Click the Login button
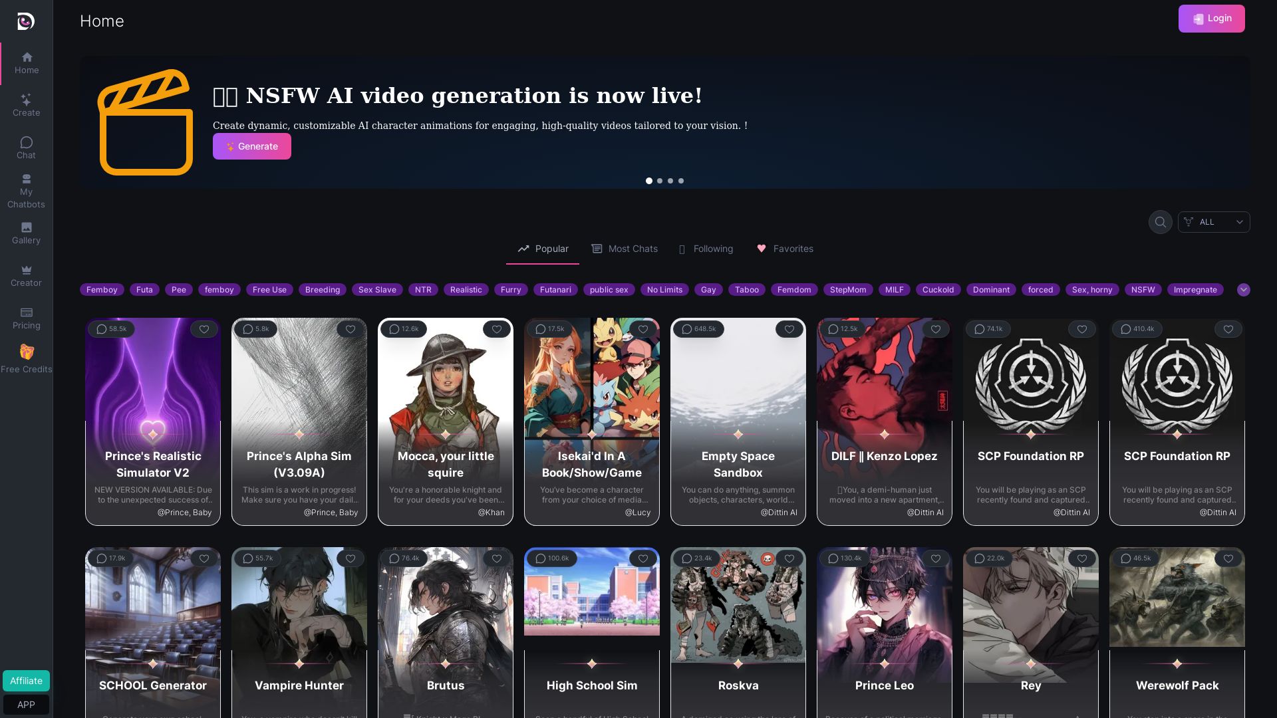Image resolution: width=1277 pixels, height=718 pixels. point(1211,19)
